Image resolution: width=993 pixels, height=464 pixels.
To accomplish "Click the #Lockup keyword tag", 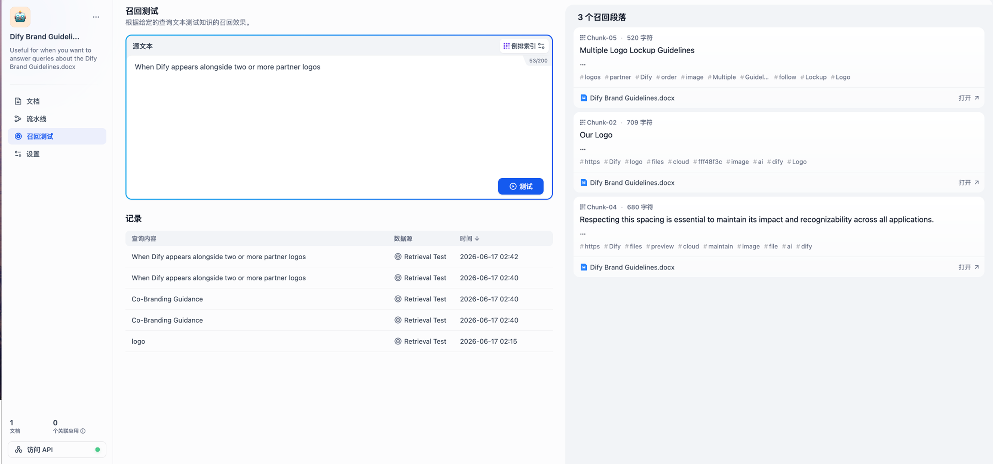I will tap(813, 77).
